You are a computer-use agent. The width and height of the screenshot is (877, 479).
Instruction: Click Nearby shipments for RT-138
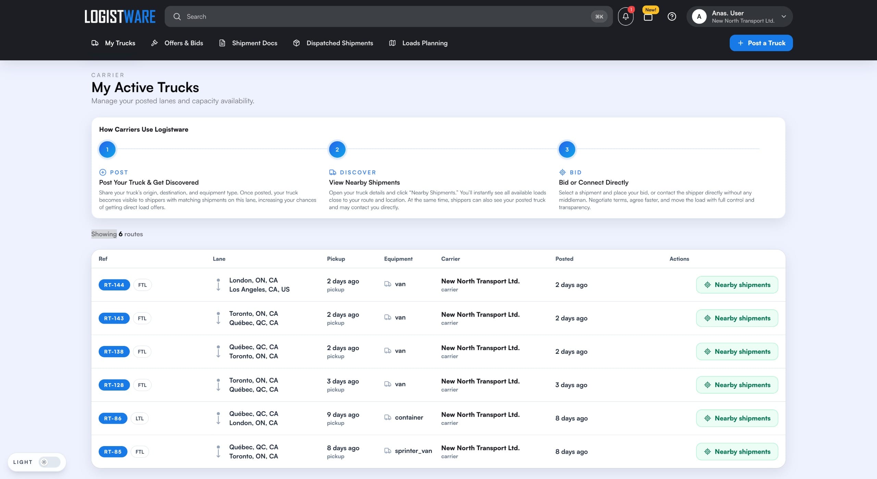point(737,351)
